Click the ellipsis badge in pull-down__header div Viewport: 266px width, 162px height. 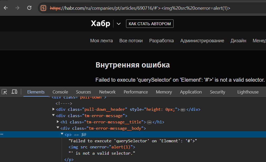[183, 109]
